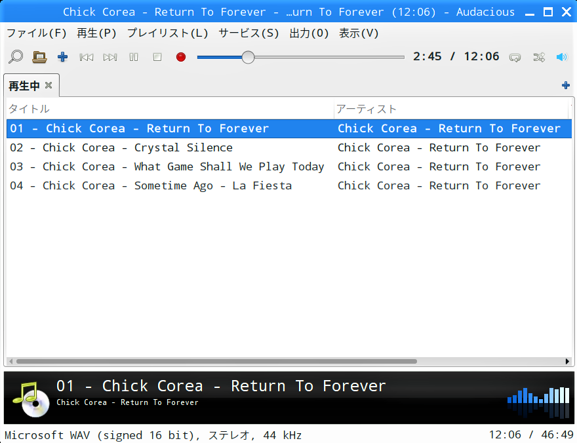
Task: Click the Microsoft WAV format status text
Action: [x=153, y=435]
